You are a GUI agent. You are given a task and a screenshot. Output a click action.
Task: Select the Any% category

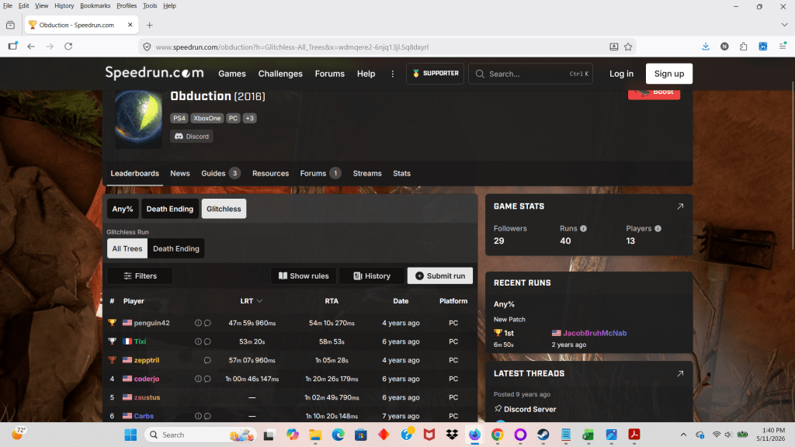(122, 209)
